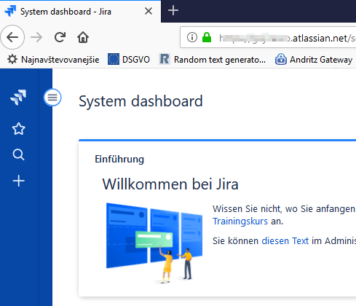
Task: Open the browser home page icon
Action: click(83, 37)
